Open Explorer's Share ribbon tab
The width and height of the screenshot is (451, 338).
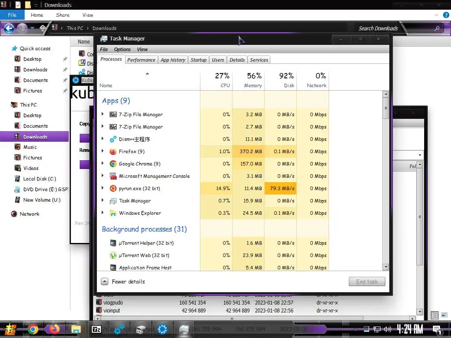[x=63, y=15]
